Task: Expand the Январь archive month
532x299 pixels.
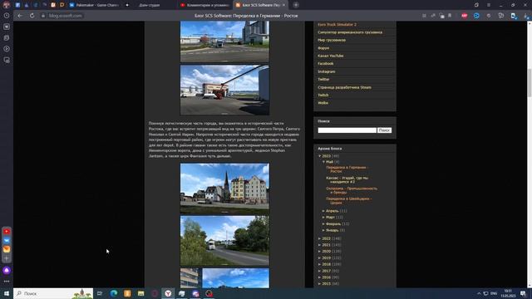Action: click(323, 230)
